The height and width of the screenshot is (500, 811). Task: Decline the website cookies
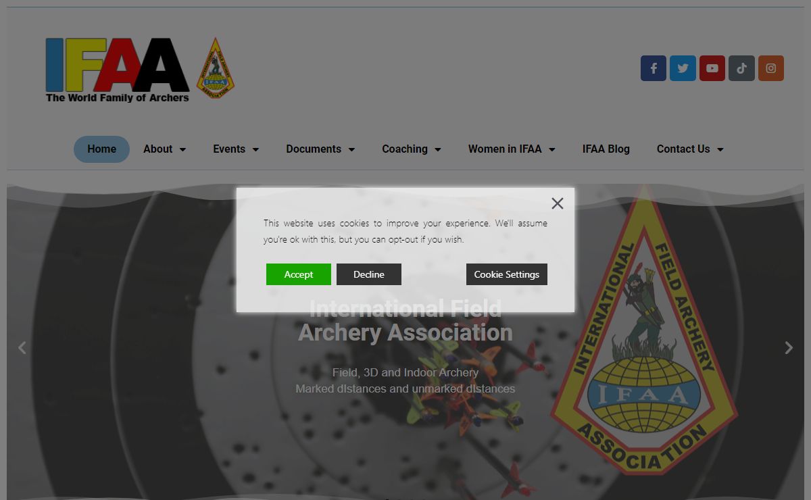[369, 274]
